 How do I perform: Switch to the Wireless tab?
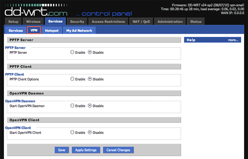pos(33,21)
